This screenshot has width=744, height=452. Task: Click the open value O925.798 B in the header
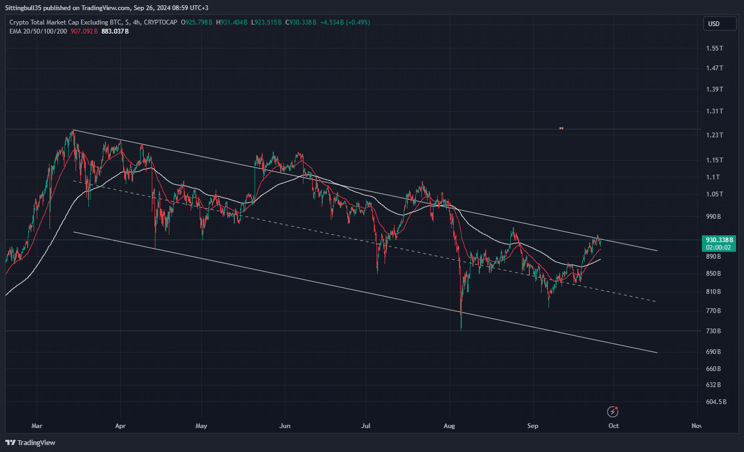coord(197,22)
